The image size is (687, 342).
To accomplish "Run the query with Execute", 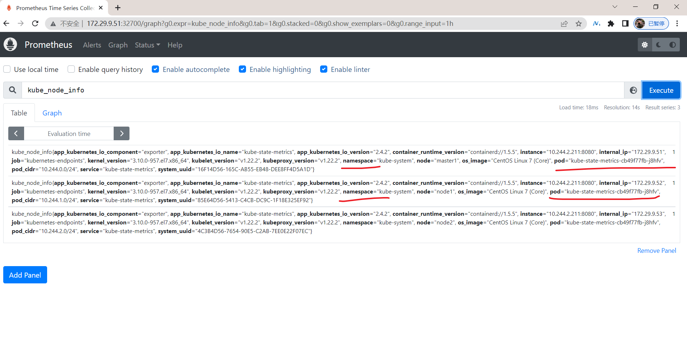I will (x=661, y=90).
